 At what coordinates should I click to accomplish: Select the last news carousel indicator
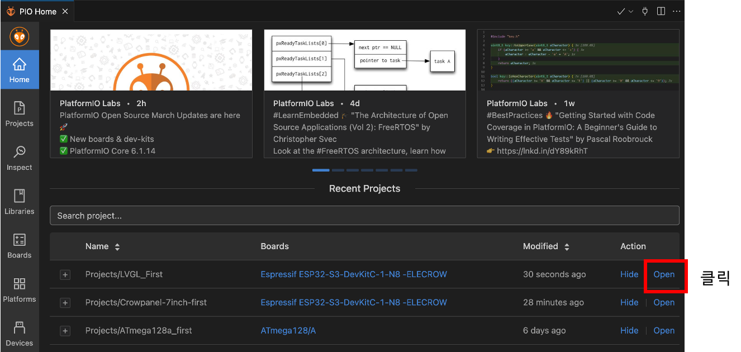click(x=411, y=170)
